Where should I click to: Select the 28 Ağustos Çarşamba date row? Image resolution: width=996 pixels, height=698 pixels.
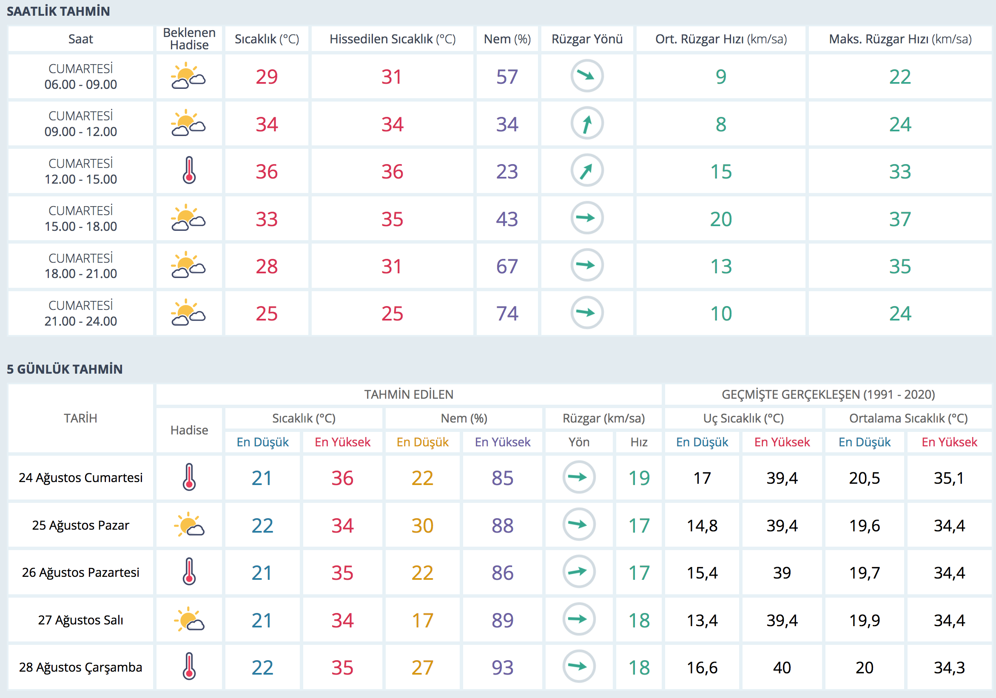81,667
